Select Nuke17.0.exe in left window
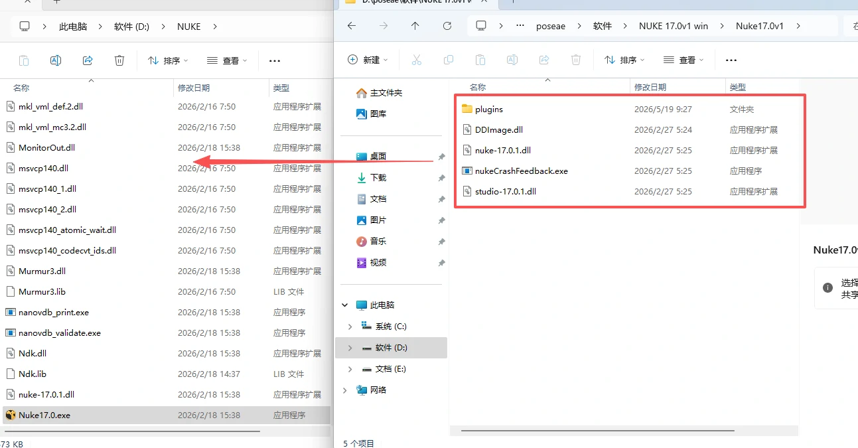The image size is (858, 448). point(166,415)
